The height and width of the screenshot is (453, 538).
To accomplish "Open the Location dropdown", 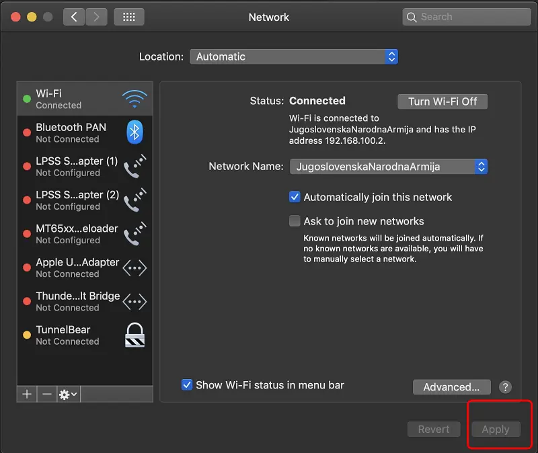I will pos(294,56).
